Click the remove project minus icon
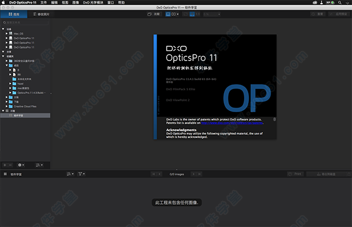The height and width of the screenshot is (227, 352). click(x=11, y=165)
